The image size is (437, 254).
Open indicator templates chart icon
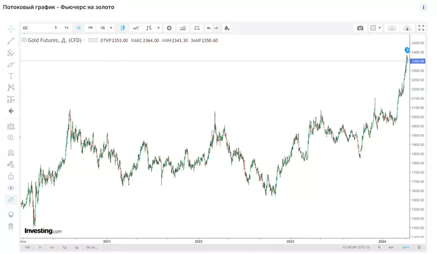point(182,28)
